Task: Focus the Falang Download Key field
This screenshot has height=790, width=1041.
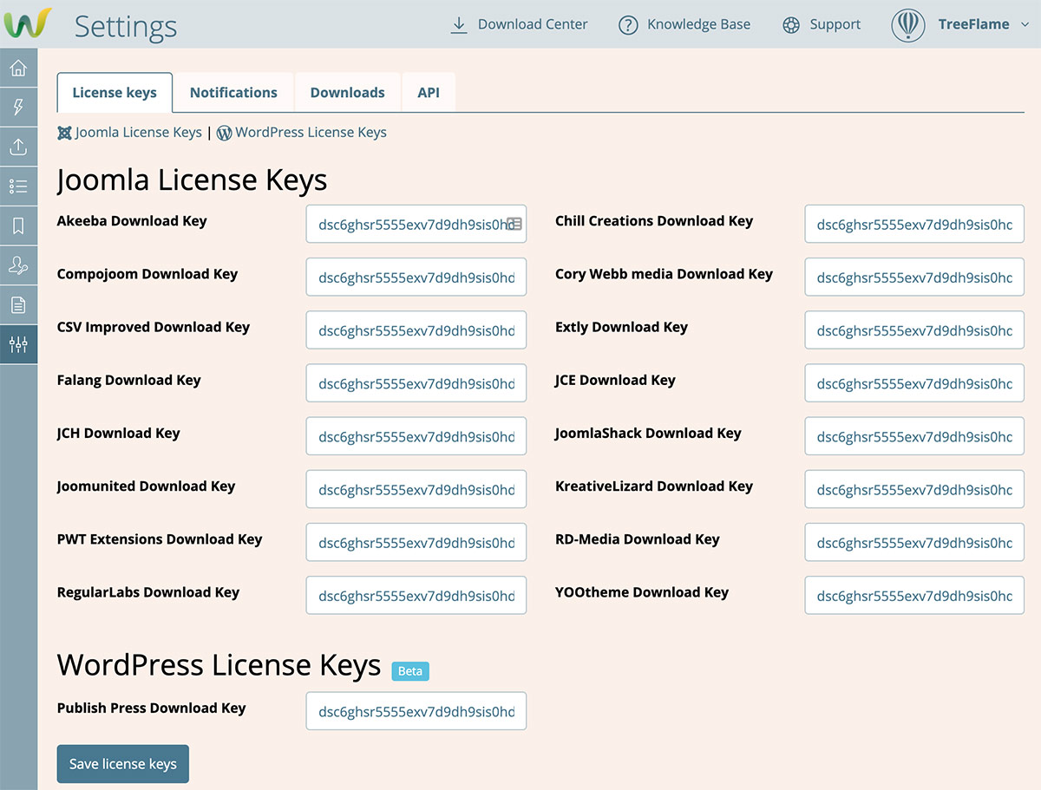Action: pos(416,383)
